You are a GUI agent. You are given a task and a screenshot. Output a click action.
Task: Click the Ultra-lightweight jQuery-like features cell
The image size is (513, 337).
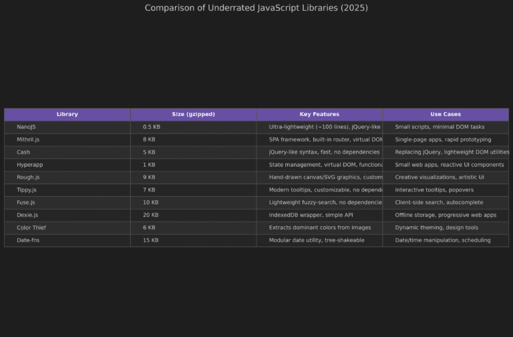pos(320,127)
